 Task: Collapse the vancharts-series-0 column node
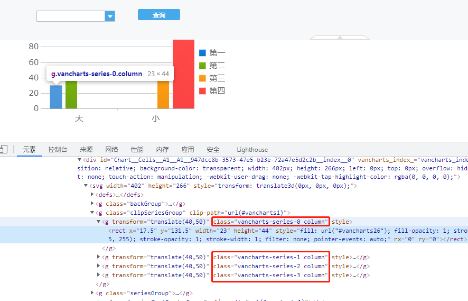pos(98,222)
